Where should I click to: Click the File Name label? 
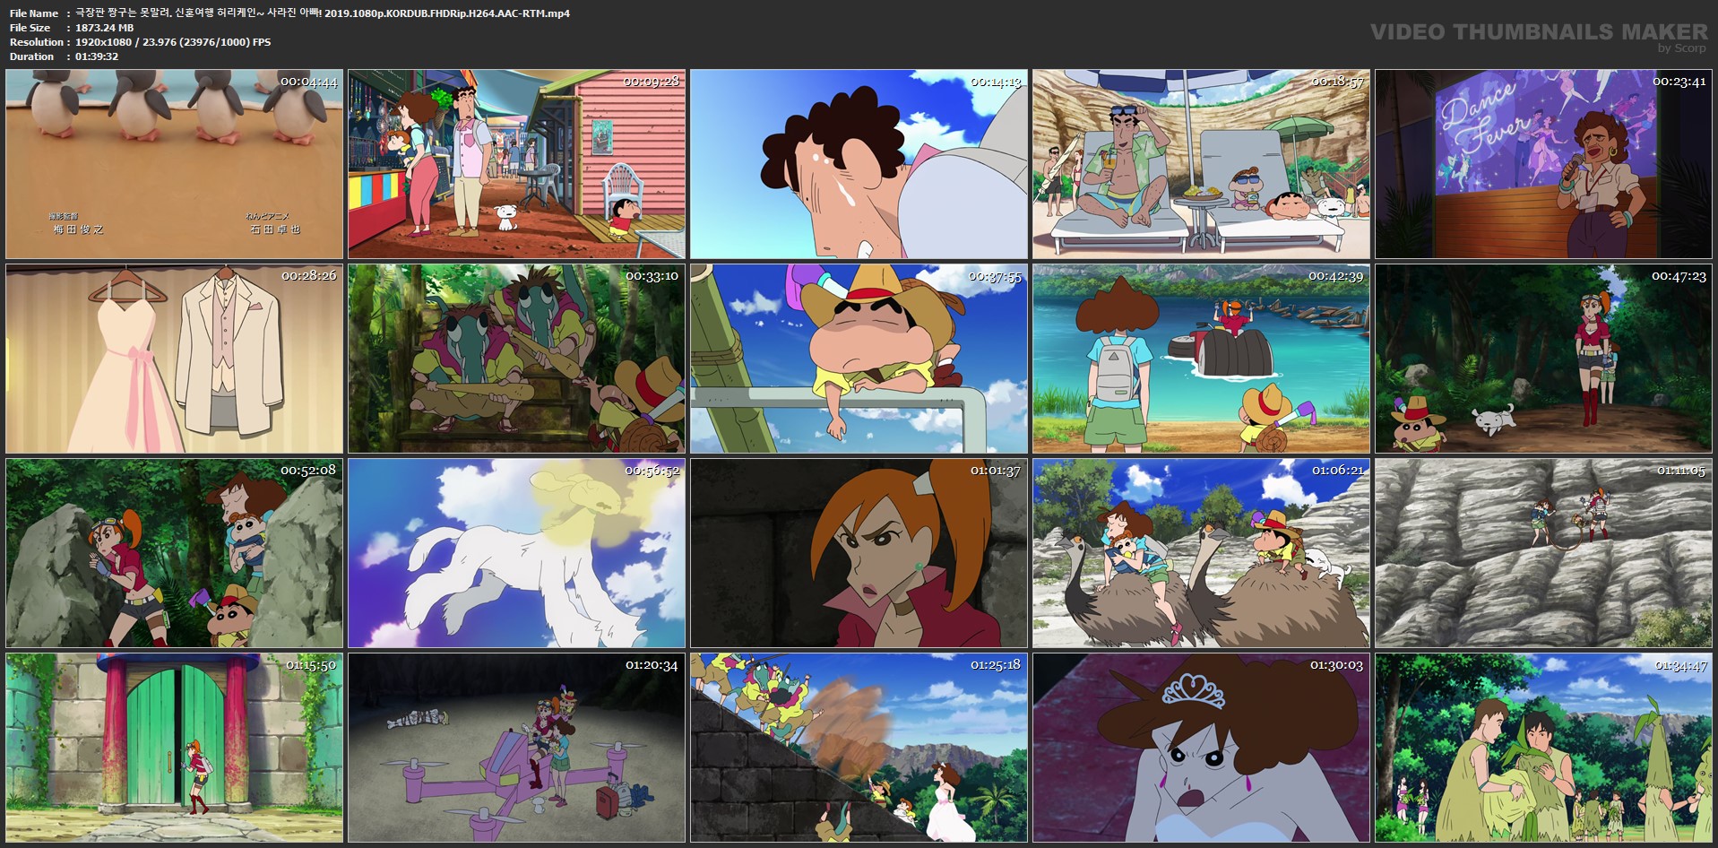(x=34, y=13)
